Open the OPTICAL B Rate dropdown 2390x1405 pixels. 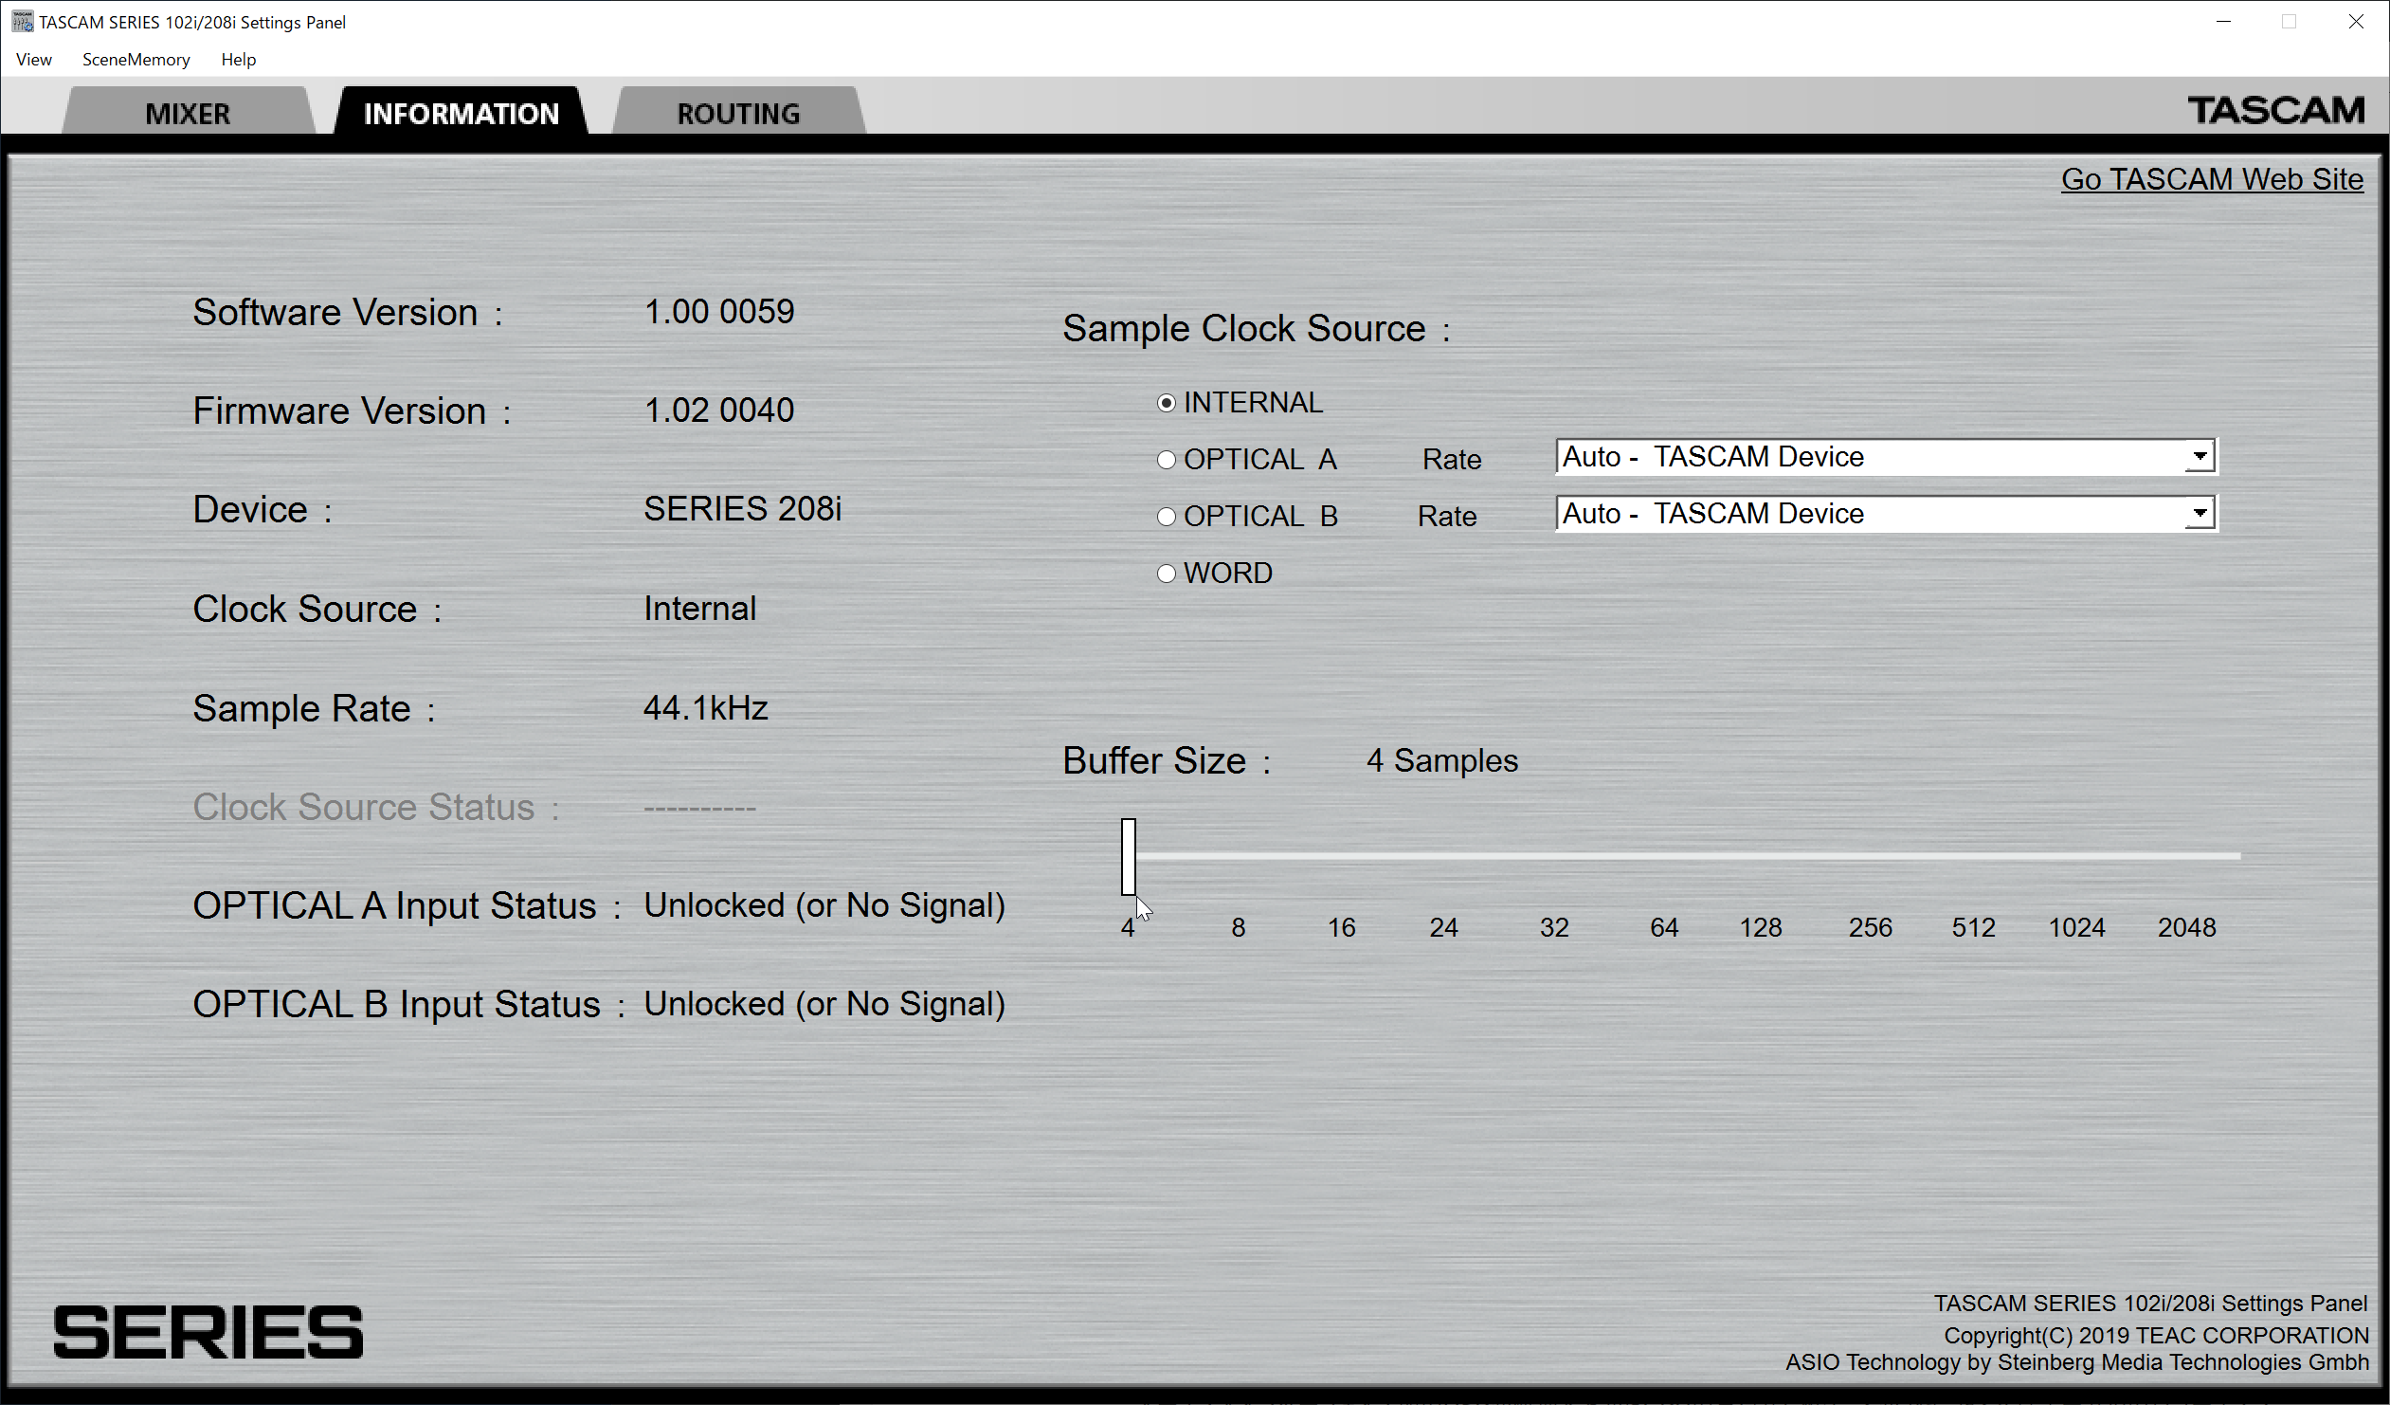click(x=1886, y=513)
